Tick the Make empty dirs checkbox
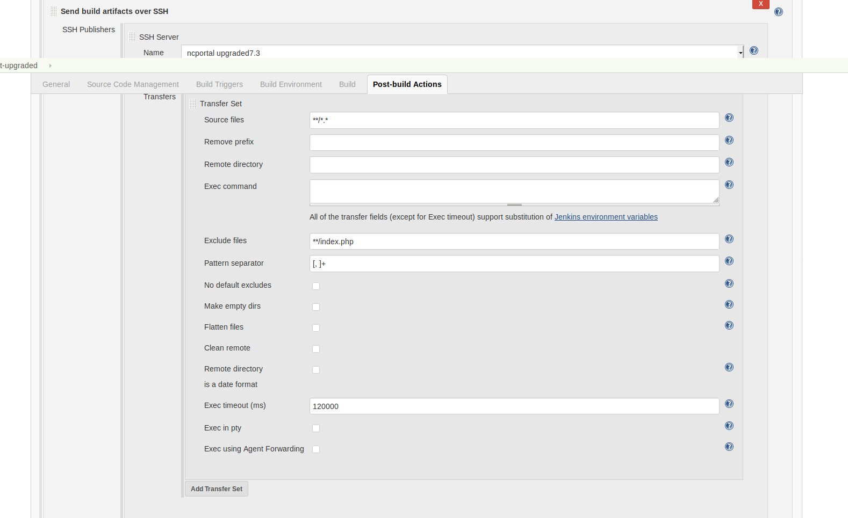The image size is (848, 518). (316, 307)
